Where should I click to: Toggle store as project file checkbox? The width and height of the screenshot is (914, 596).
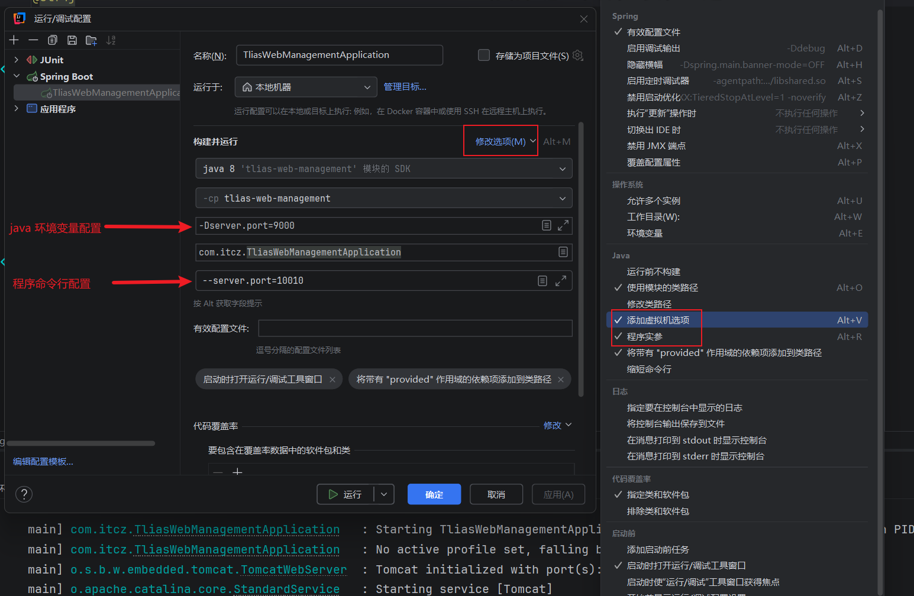click(x=484, y=55)
